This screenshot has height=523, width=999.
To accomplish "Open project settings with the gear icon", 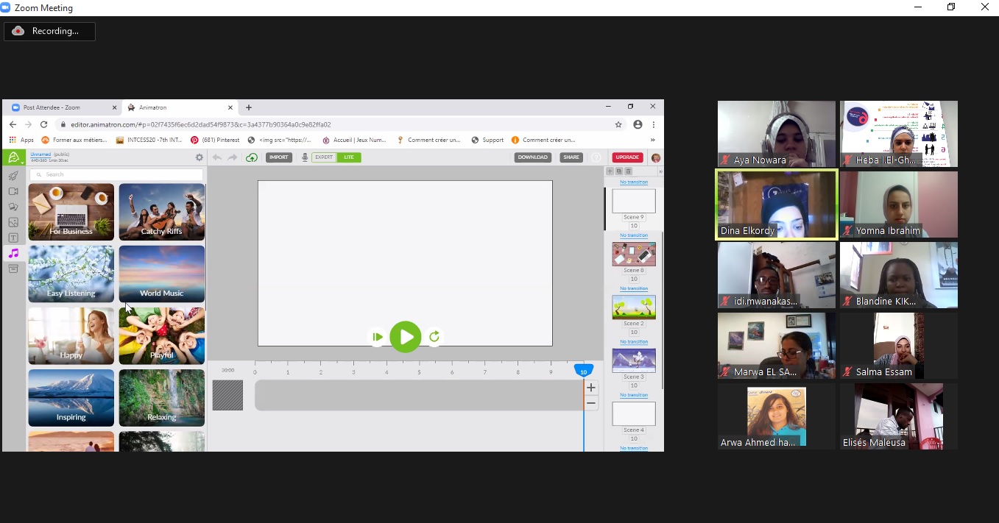I will (x=199, y=157).
